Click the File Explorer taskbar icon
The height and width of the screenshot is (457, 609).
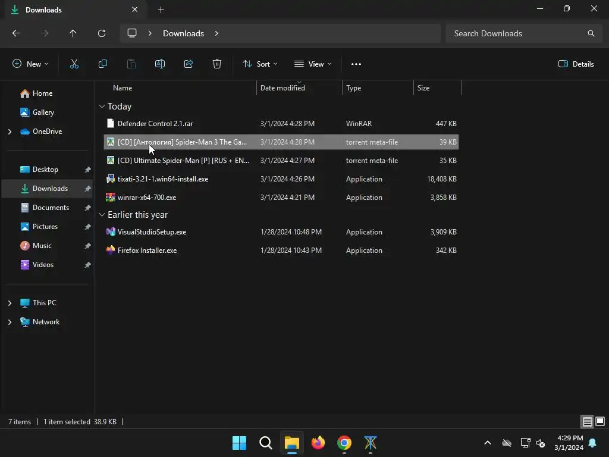coord(291,443)
